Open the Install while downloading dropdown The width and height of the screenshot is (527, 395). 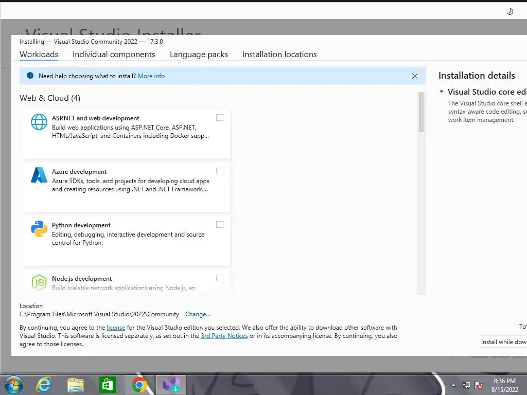pyautogui.click(x=503, y=342)
